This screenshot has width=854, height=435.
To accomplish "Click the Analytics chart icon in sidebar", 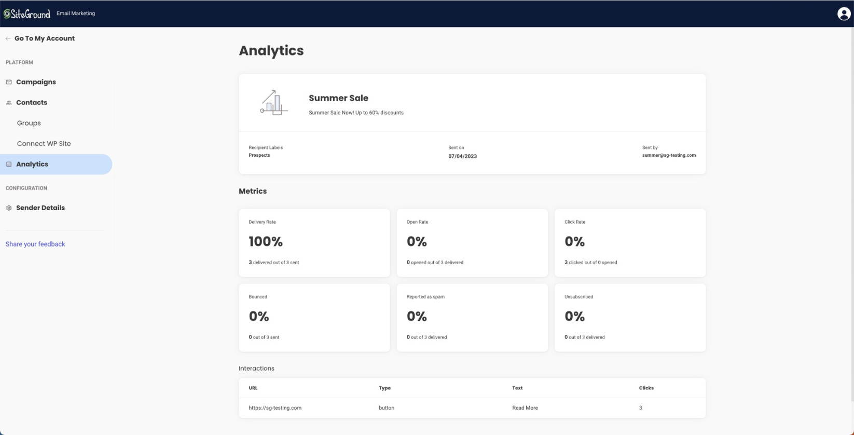I will (x=9, y=164).
